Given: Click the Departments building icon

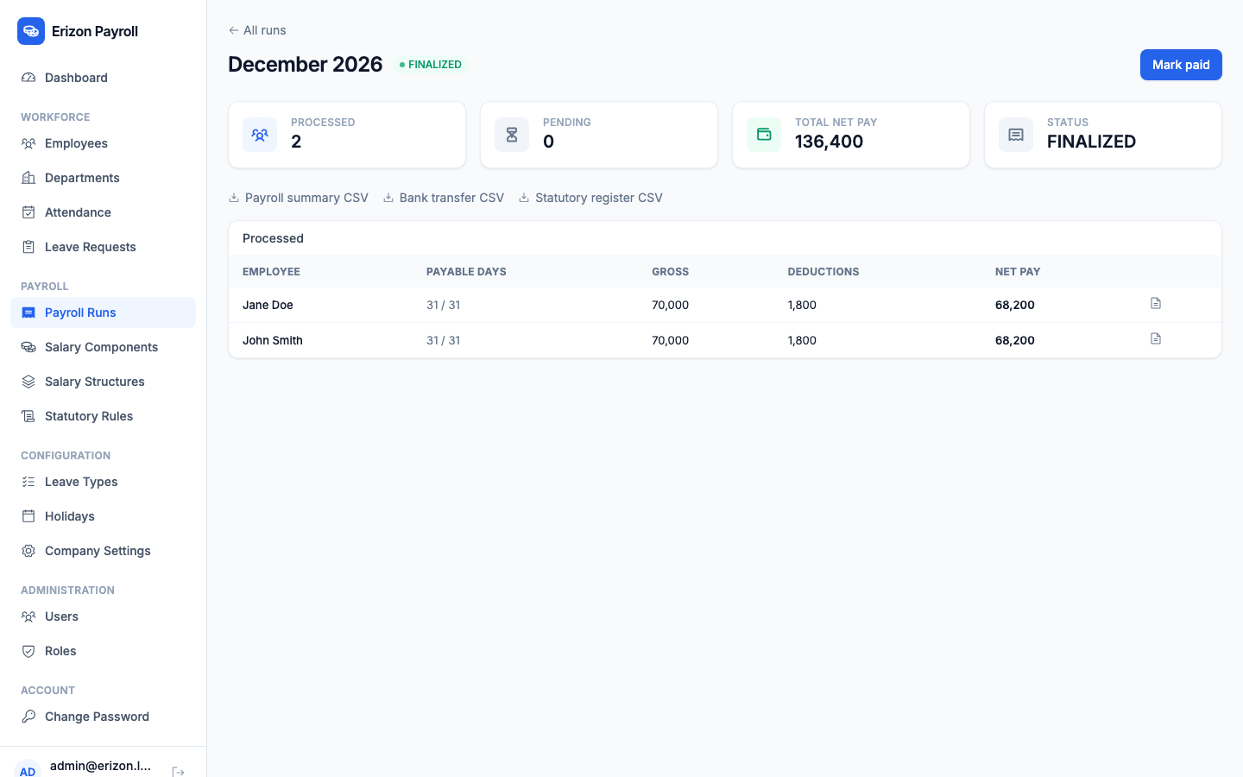Looking at the screenshot, I should 28,178.
